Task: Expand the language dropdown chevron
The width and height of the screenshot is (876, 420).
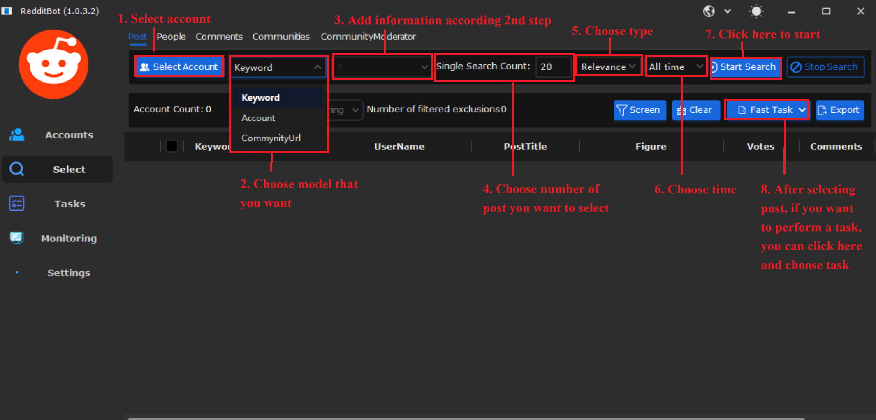Action: (728, 11)
